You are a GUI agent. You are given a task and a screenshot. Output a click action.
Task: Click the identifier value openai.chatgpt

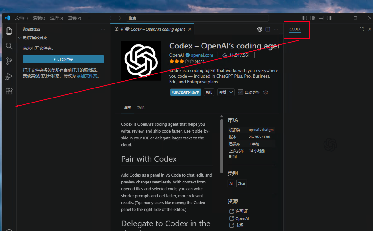pos(261,130)
